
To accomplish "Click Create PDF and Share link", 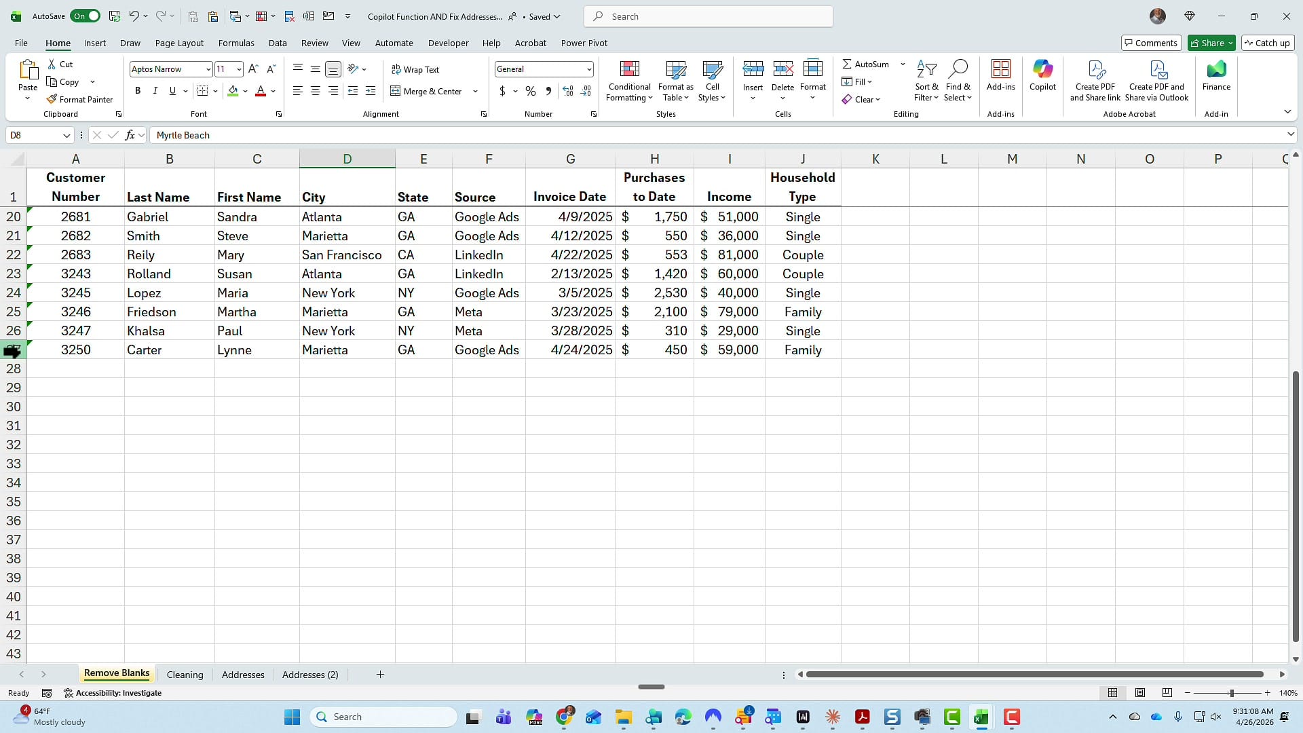I will click(1095, 80).
